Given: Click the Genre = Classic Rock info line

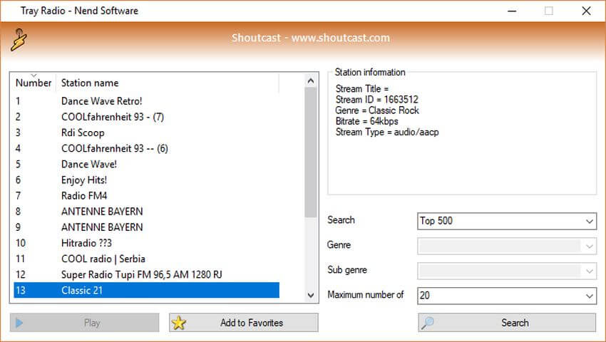Looking at the screenshot, I should (x=377, y=110).
